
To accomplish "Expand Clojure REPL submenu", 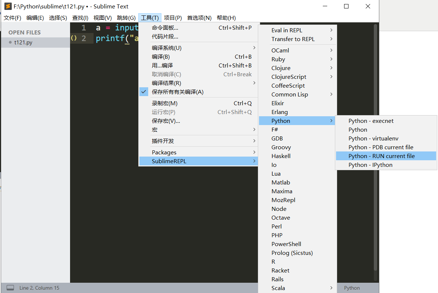I will point(297,68).
